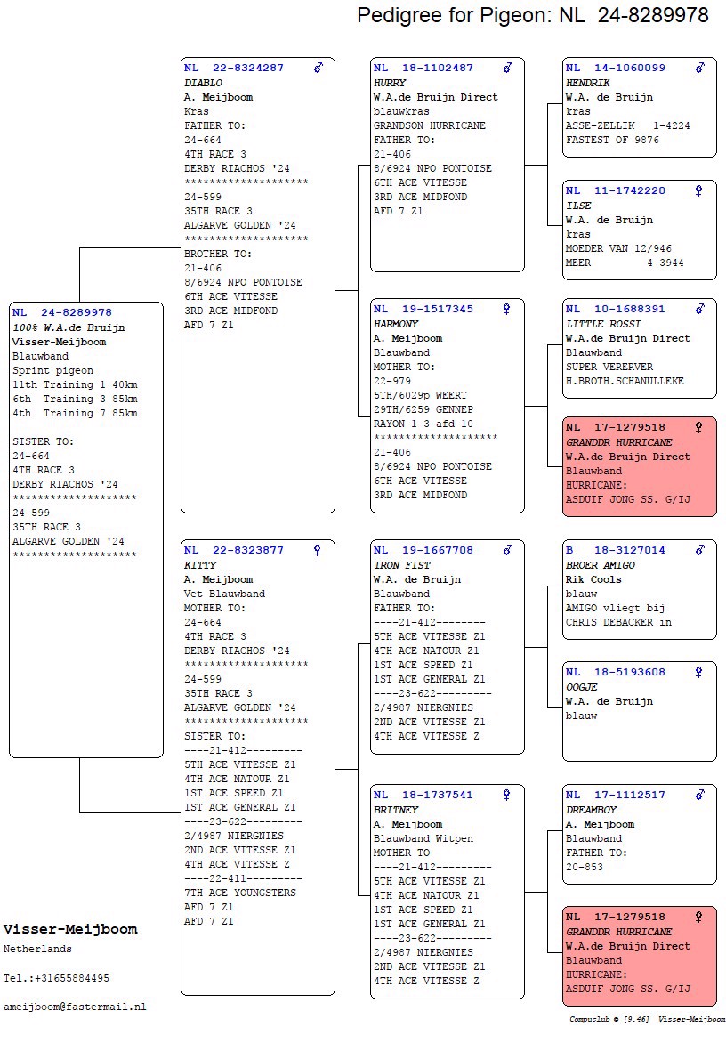Click the male symbol in LITTLE ROSSI's box
The height and width of the screenshot is (1043, 726).
pyautogui.click(x=700, y=309)
